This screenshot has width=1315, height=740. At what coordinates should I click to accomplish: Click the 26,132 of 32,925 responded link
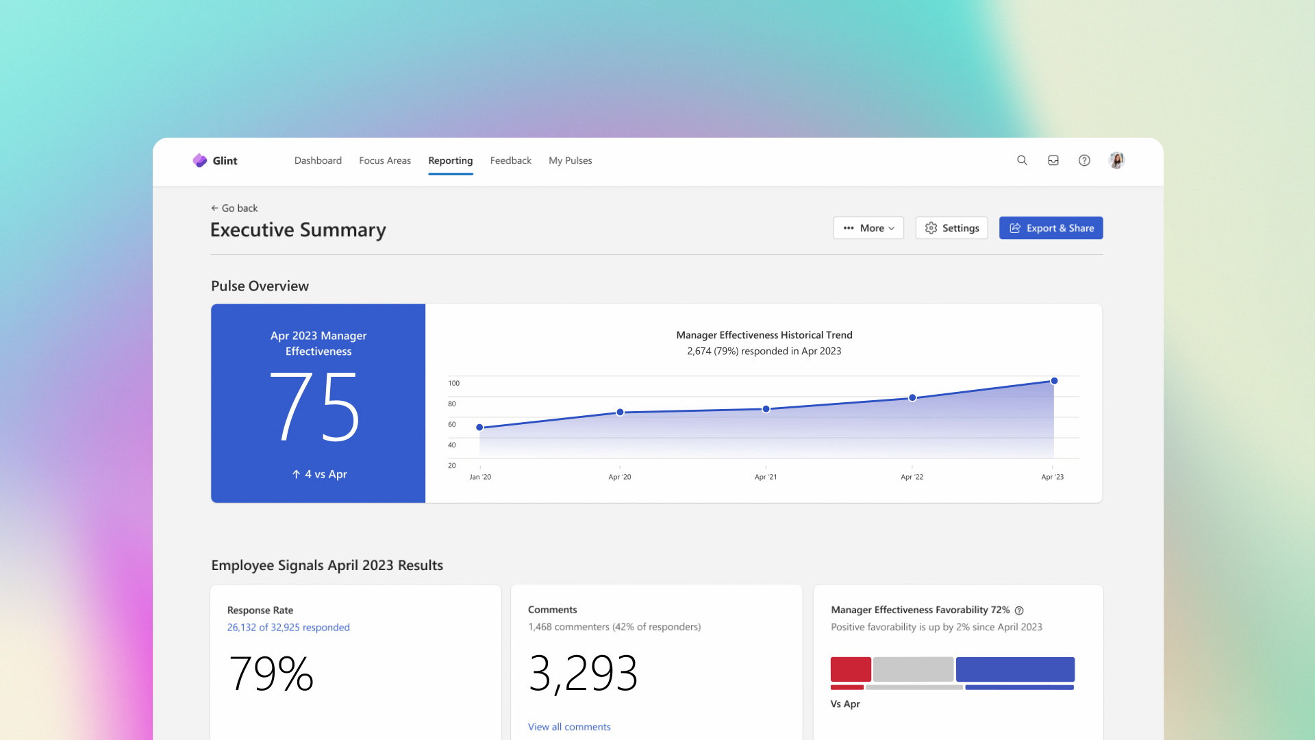(x=288, y=628)
